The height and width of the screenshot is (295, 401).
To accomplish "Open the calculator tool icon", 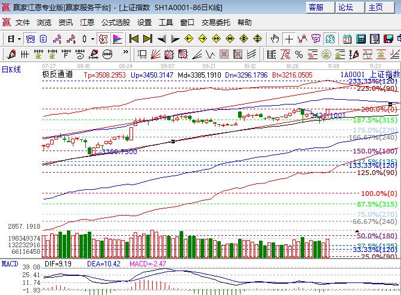I will coord(361,39).
